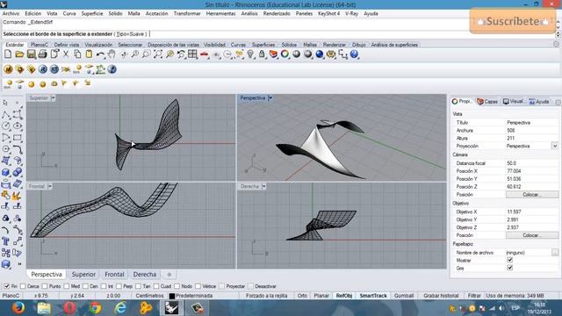Open Firefox from the taskbar
Screen dimensions: 562x316
tap(18, 308)
